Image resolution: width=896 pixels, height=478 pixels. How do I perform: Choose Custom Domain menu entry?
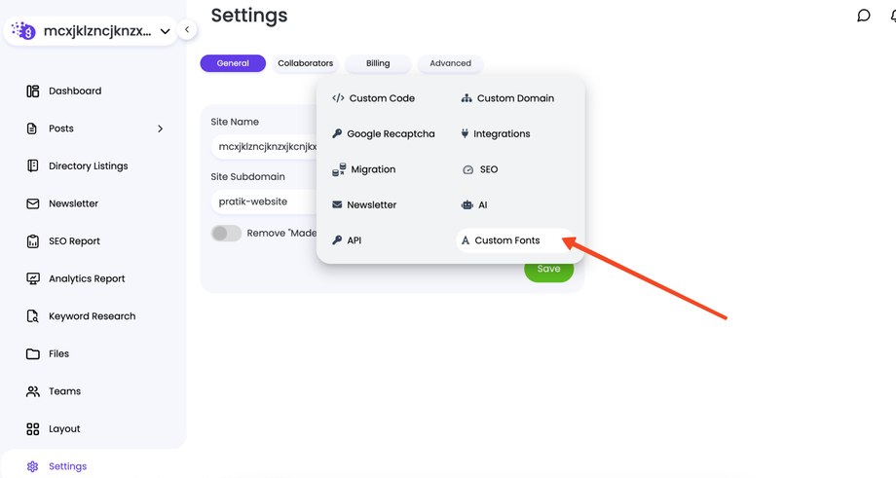(514, 98)
